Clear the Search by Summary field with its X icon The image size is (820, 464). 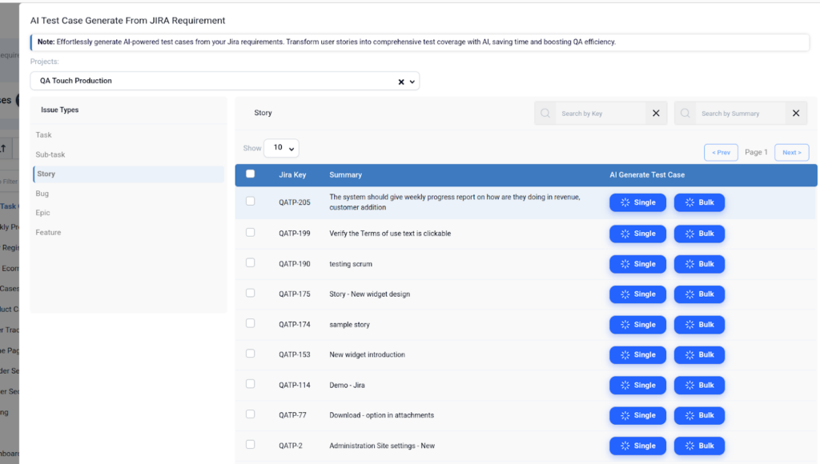coord(796,113)
